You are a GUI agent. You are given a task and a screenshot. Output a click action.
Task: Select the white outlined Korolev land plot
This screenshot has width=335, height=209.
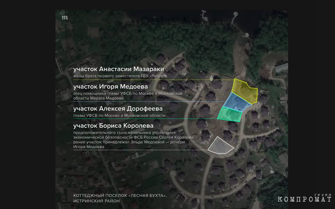click(x=220, y=146)
